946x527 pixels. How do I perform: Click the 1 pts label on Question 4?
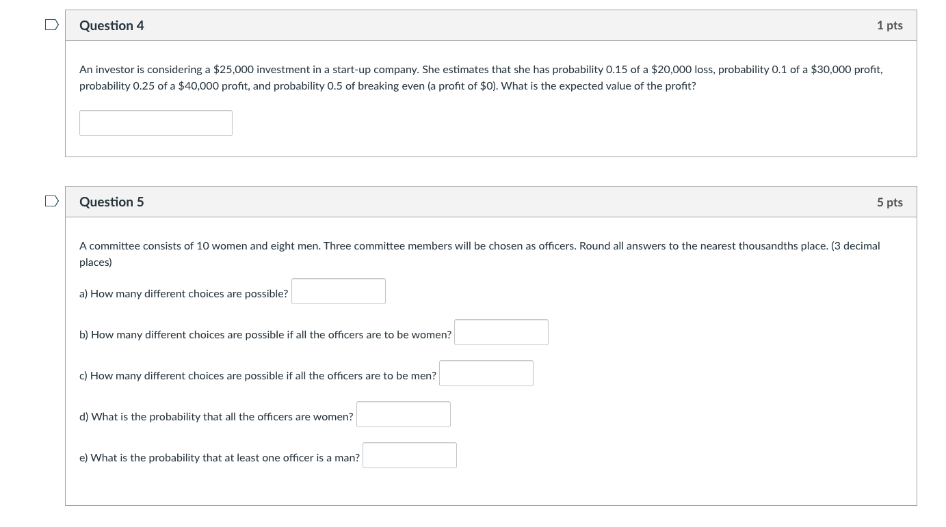[890, 25]
